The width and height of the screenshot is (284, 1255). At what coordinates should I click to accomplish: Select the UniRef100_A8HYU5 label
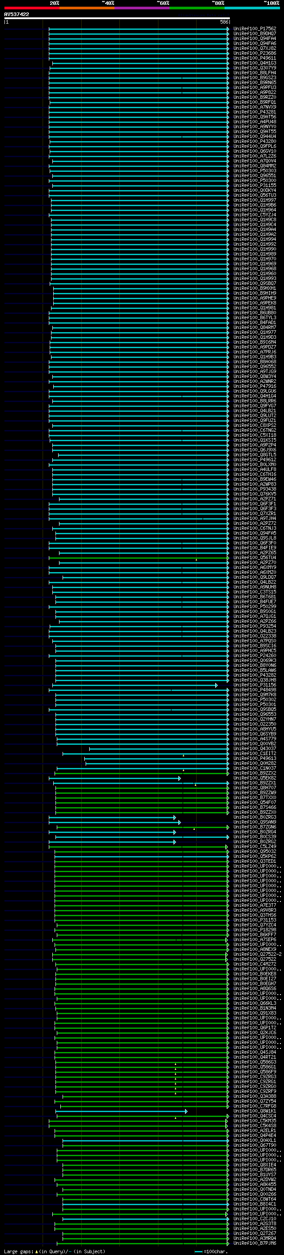tap(254, 729)
